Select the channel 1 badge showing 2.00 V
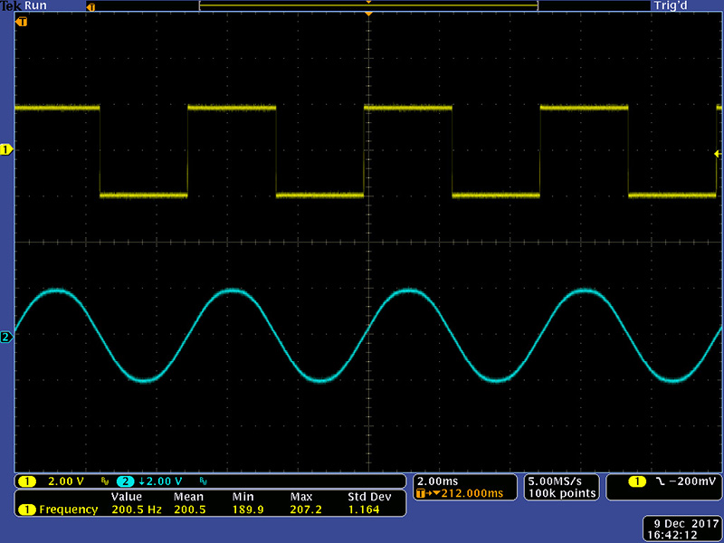The image size is (724, 543). (x=27, y=481)
